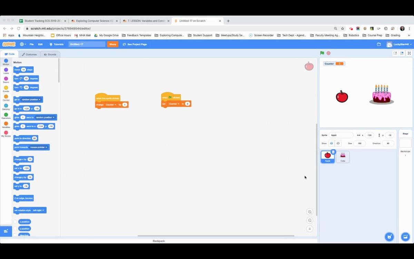Open the Edit menu
Image resolution: width=414 pixels, height=259 pixels.
(x=40, y=44)
